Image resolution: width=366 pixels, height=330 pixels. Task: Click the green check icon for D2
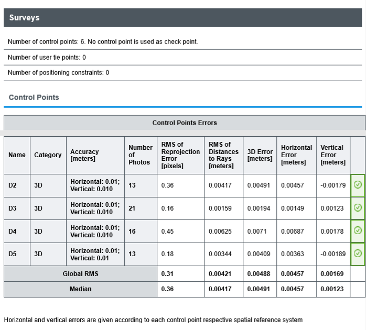[x=358, y=185]
